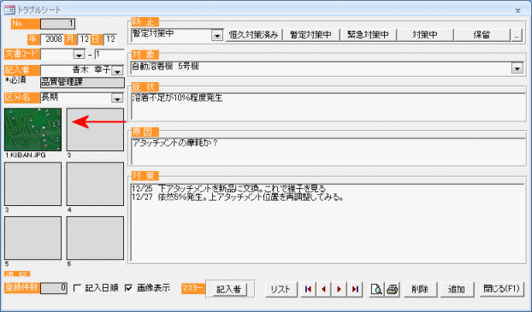Viewport: 532px width, 312px height.
Task: Click into the 原因 text area
Action: click(x=328, y=151)
